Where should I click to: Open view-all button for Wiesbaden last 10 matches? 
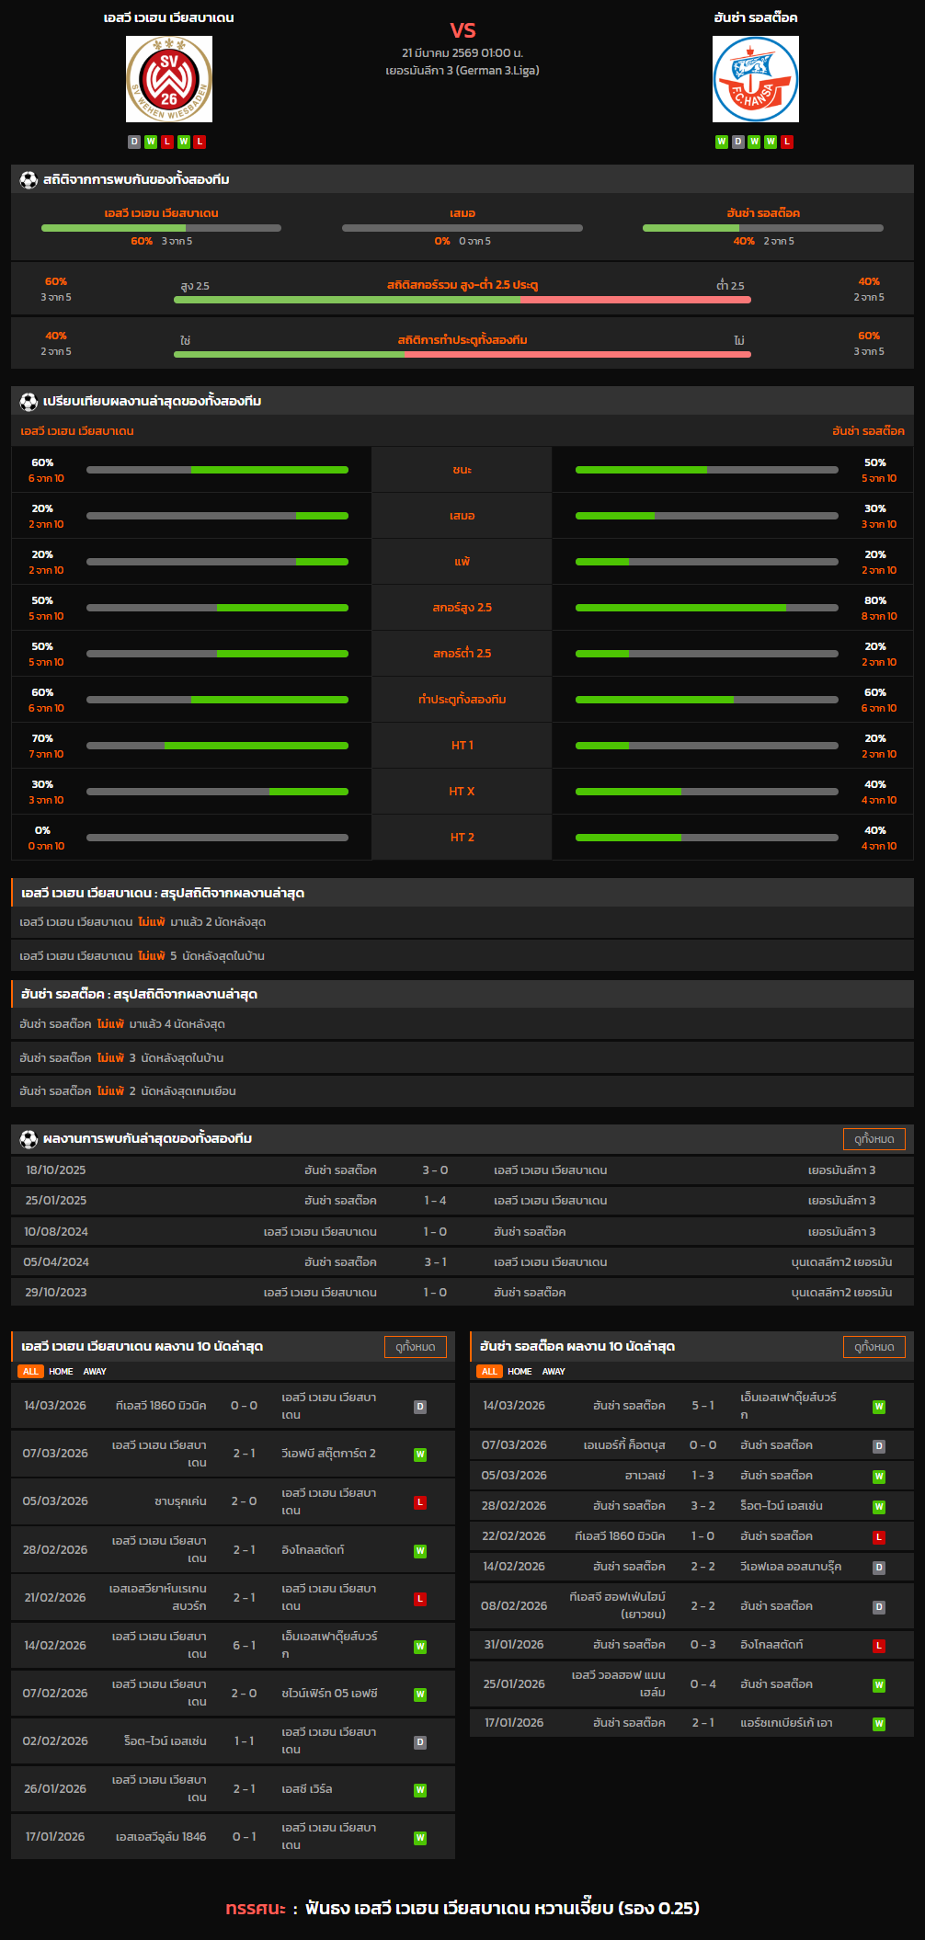tap(415, 1347)
